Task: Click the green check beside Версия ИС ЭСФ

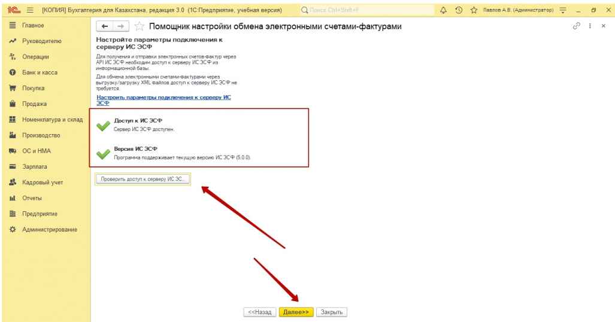Action: (x=103, y=153)
